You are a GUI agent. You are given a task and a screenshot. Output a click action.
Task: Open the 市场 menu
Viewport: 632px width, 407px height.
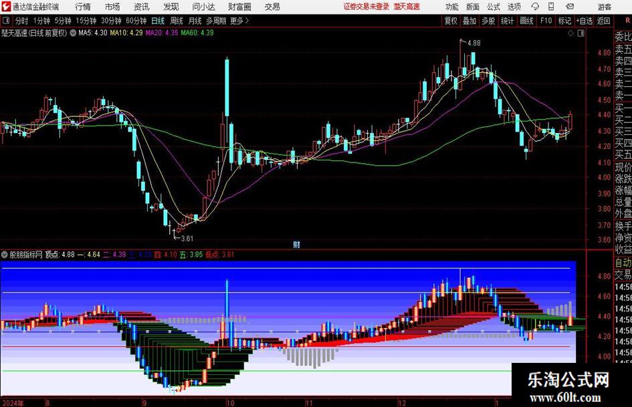point(112,7)
